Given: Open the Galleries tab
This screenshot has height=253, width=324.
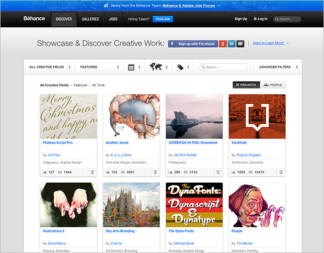Looking at the screenshot, I should click(90, 19).
